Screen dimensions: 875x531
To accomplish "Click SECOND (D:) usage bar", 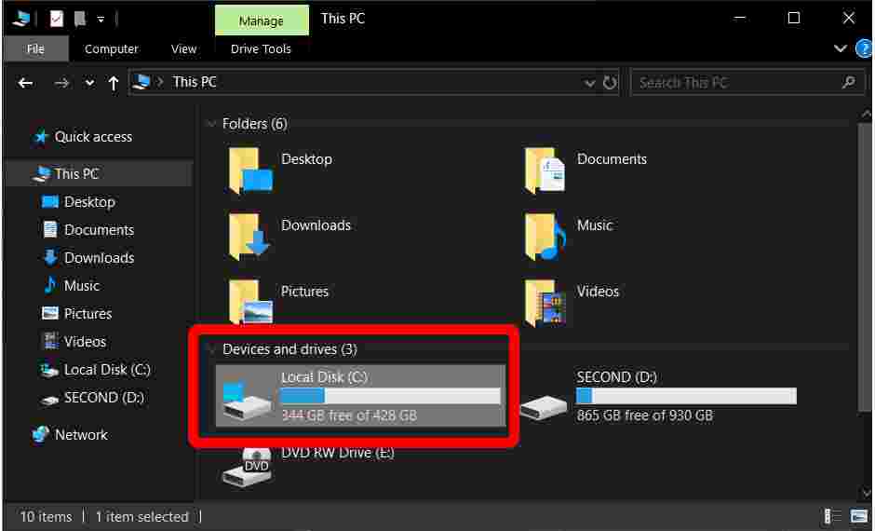I will click(x=686, y=396).
